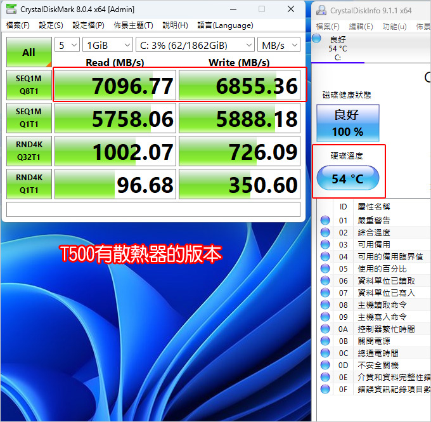431x422 pixels.
Task: Click status orb for attribute 0E row
Action: [325, 377]
